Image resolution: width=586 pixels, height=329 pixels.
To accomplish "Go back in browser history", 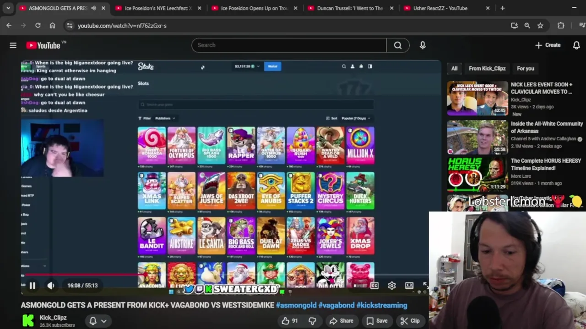I will click(x=9, y=26).
